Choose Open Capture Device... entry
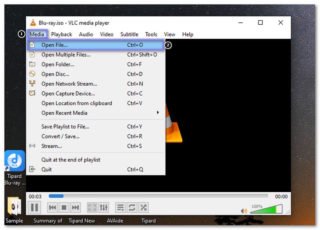 [x=96, y=94]
